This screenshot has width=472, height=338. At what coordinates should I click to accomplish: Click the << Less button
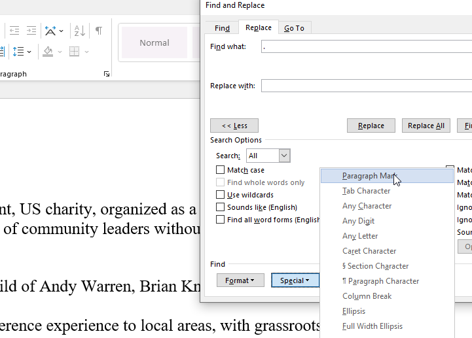pos(234,126)
